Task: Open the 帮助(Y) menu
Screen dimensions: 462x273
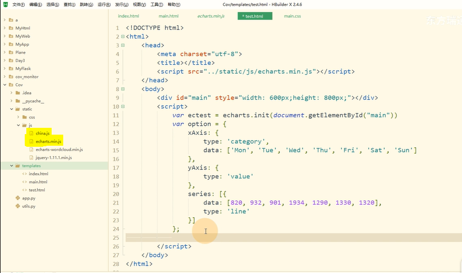Action: coord(174,4)
